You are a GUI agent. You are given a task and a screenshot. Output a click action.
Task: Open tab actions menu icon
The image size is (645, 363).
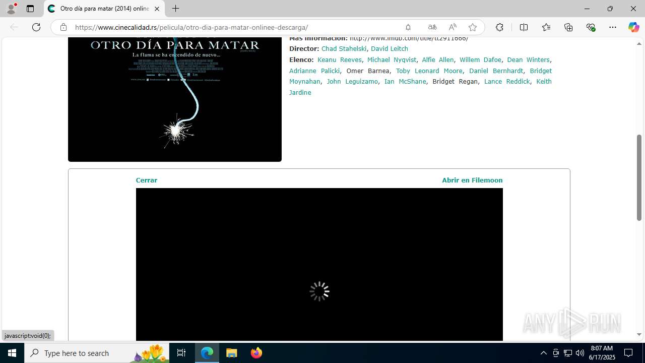30,9
